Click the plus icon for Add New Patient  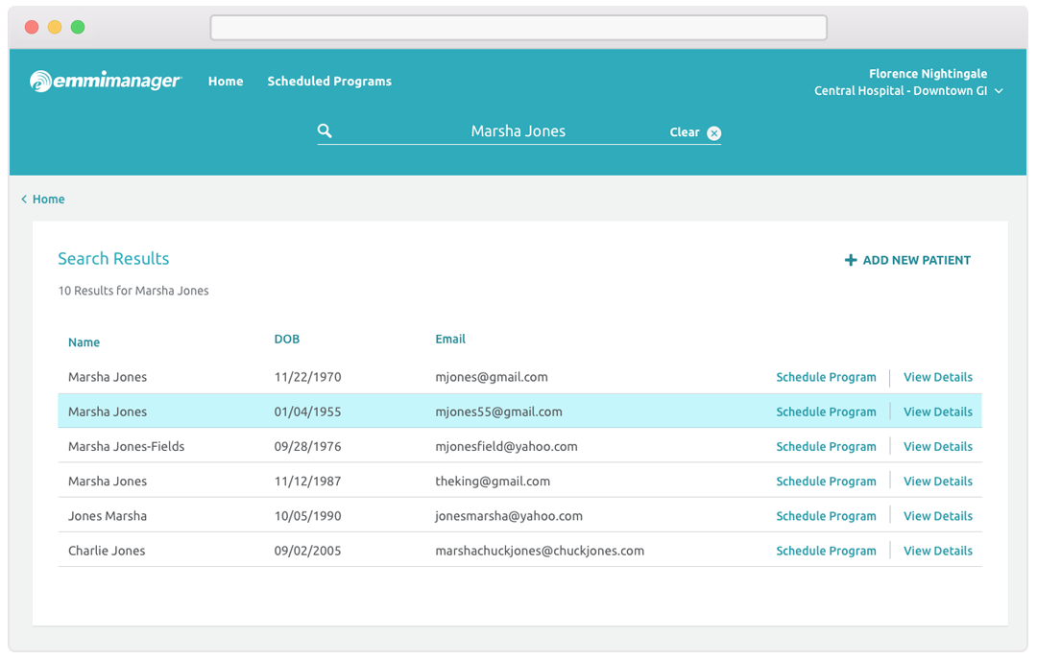850,260
